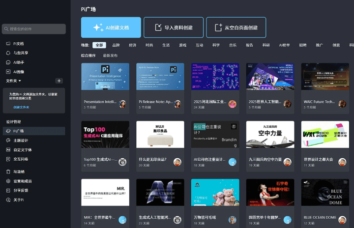Switch sorting to 最新发布
The height and width of the screenshot is (228, 354).
[111, 56]
